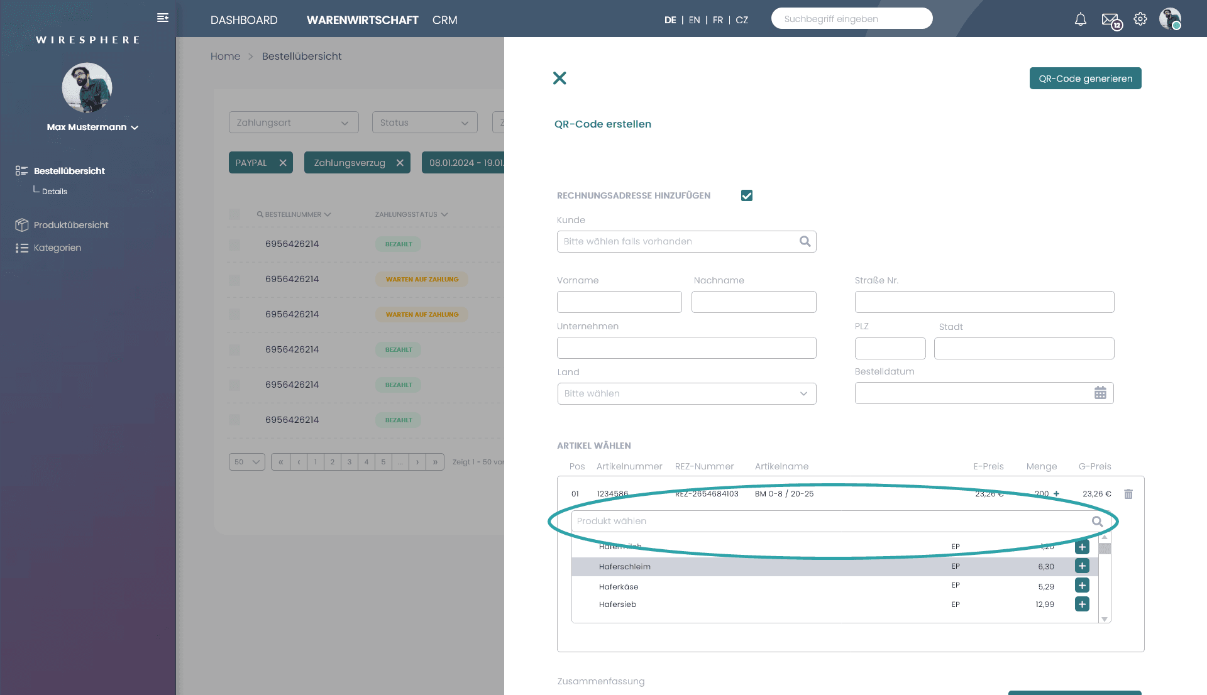
Task: Click search icon in Kunde field
Action: tap(805, 241)
